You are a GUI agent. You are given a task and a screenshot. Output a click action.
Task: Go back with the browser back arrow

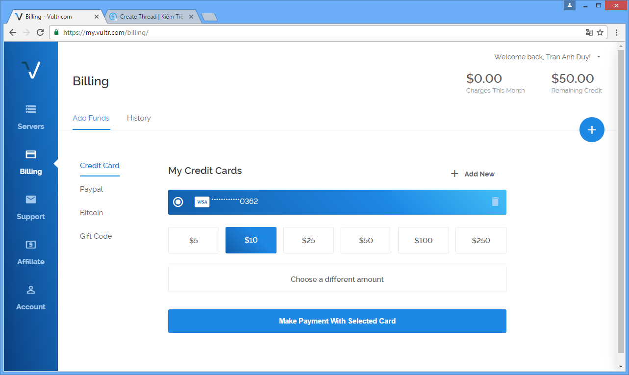point(13,32)
